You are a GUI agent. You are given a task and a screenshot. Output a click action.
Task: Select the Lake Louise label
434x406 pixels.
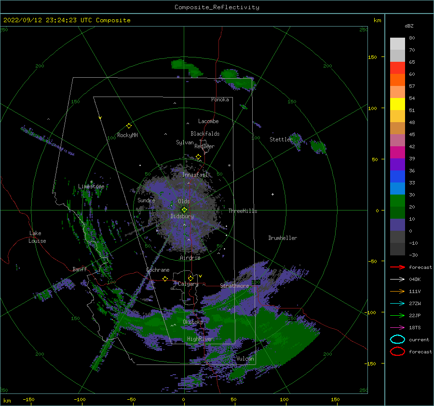coord(37,237)
